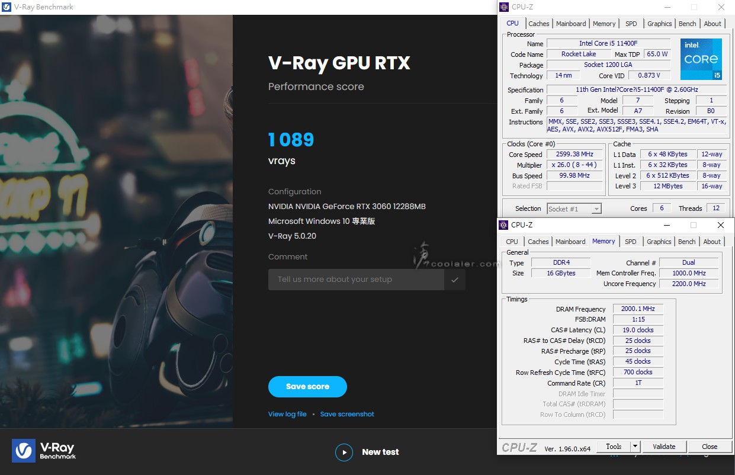Viewport: 735px width, 475px height.
Task: Open Memory tab in the processor window
Action: click(604, 24)
